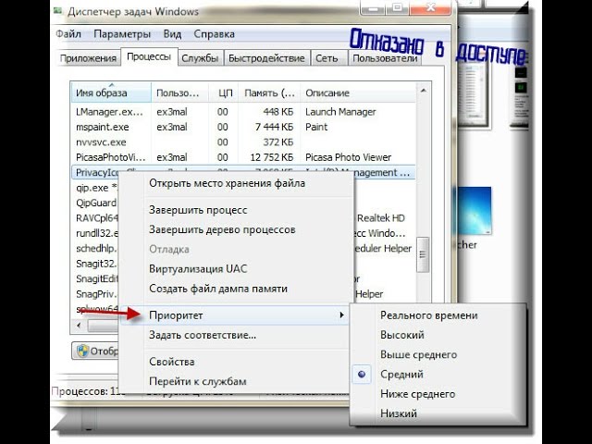
Task: Select the SnagPriv process row
Action: point(95,294)
